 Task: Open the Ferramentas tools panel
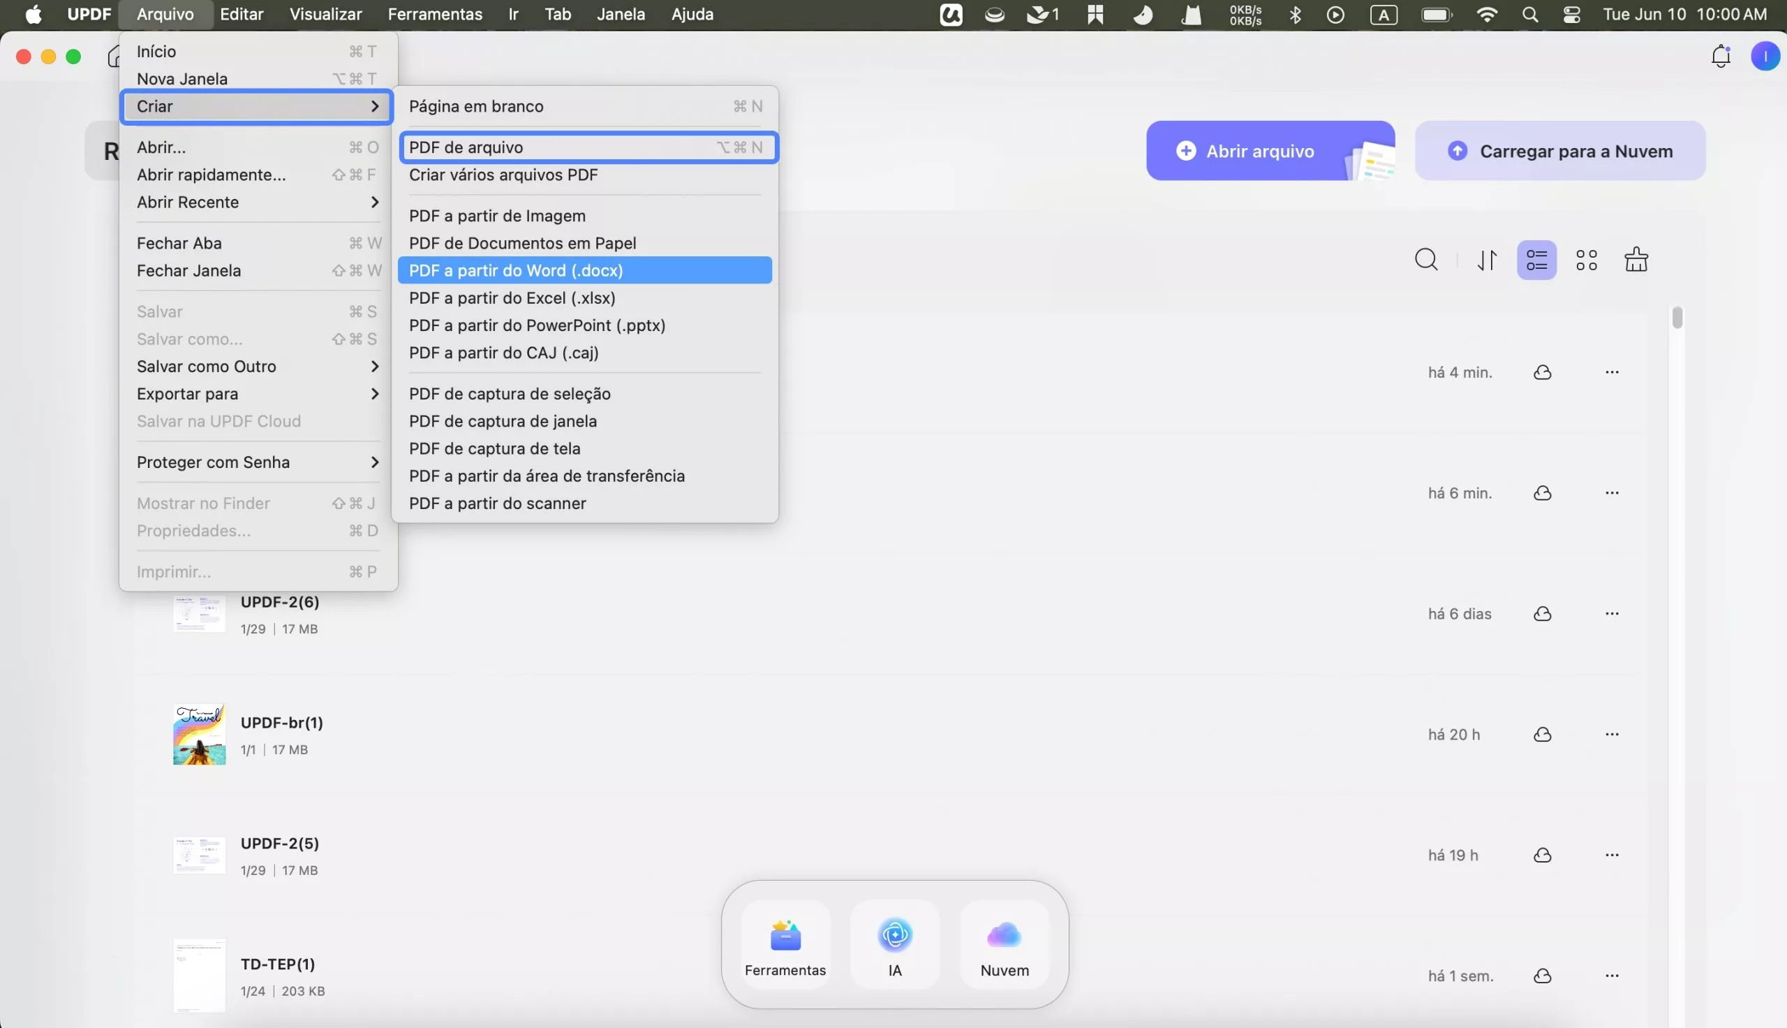785,945
